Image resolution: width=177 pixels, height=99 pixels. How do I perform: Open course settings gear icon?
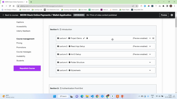click(x=172, y=15)
